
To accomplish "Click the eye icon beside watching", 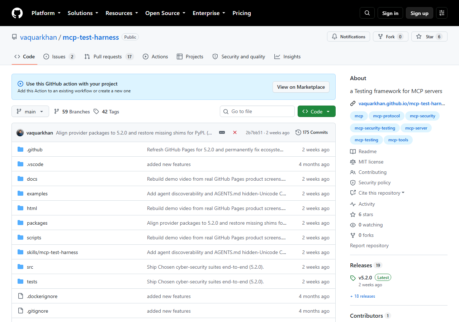I will tap(353, 225).
